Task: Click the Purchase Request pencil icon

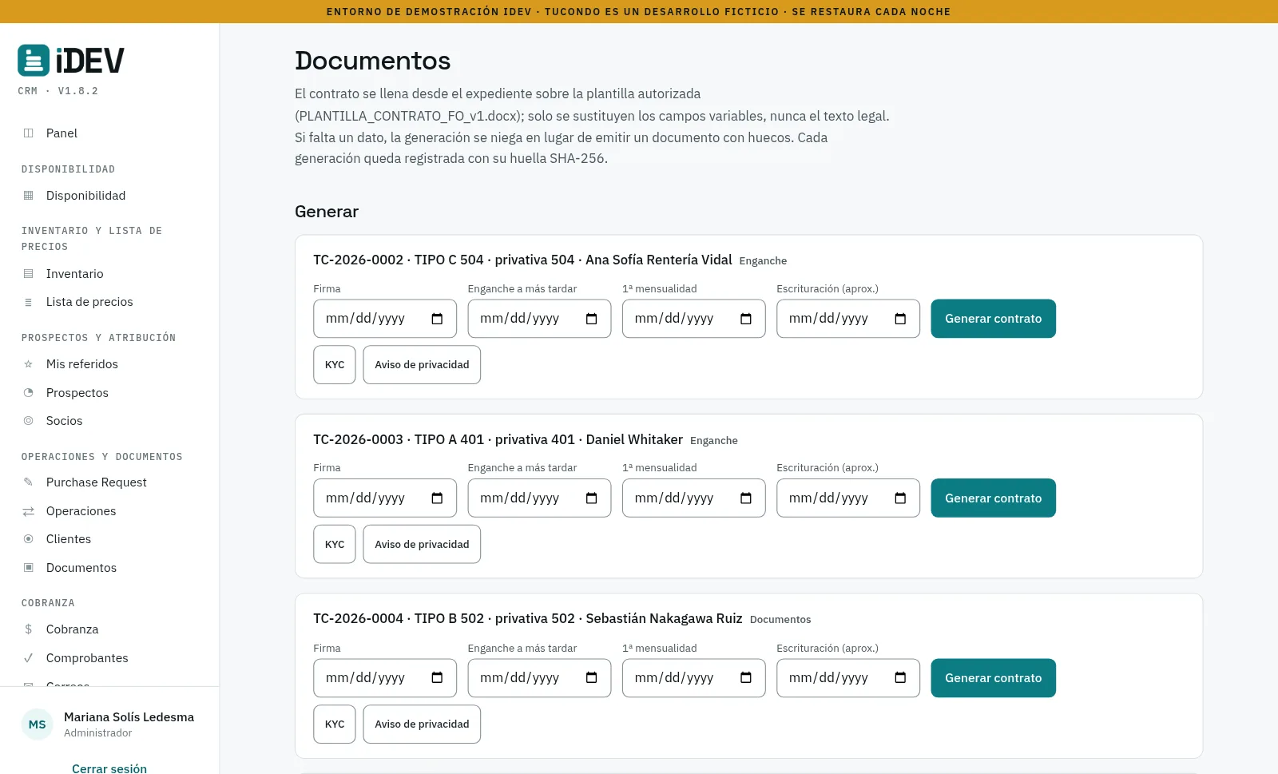Action: [x=29, y=482]
